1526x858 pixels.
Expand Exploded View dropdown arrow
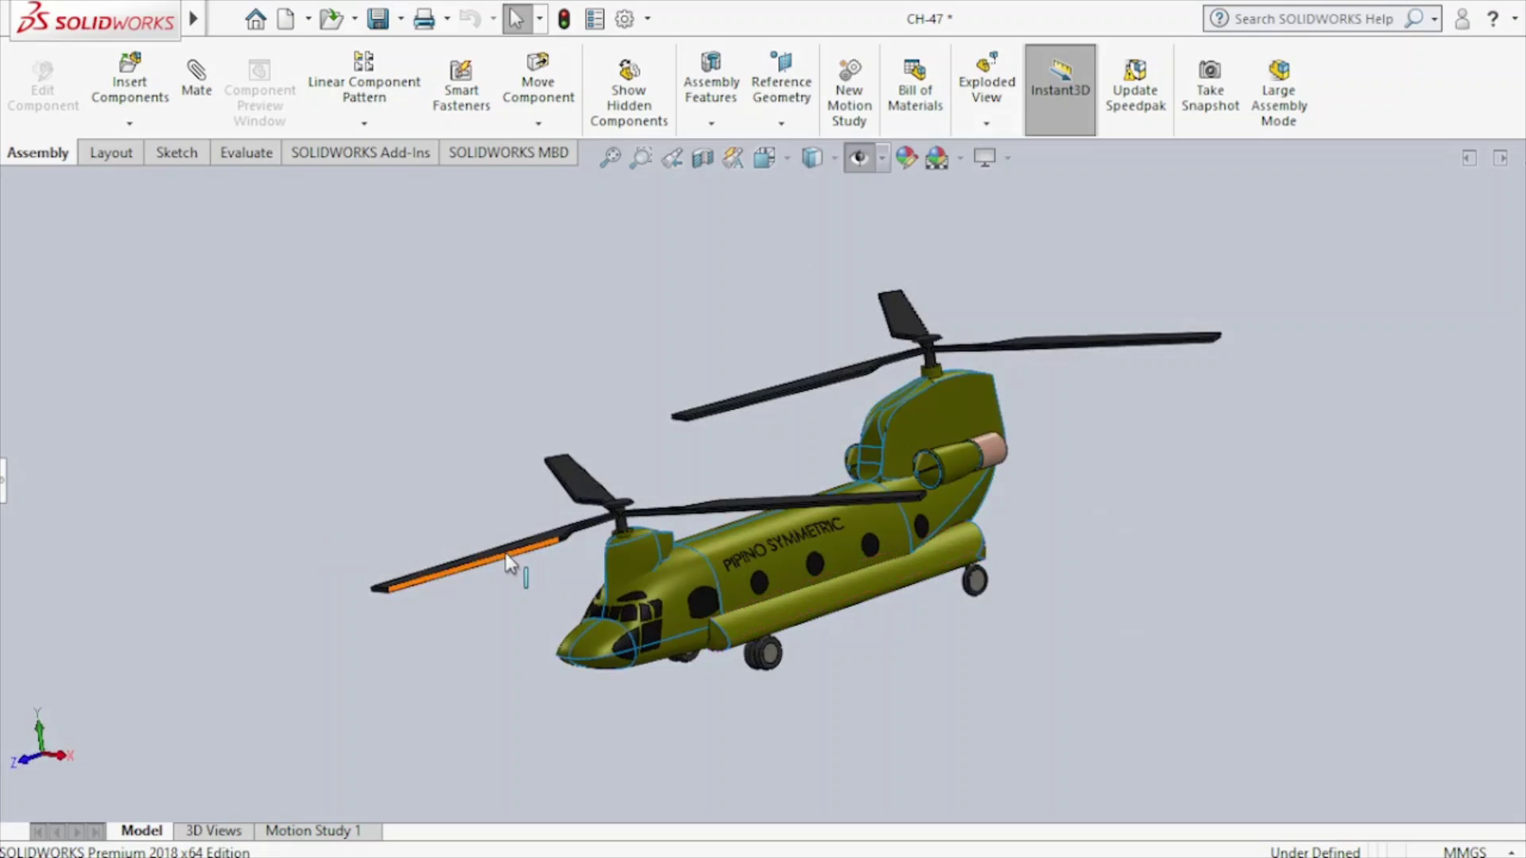(986, 124)
